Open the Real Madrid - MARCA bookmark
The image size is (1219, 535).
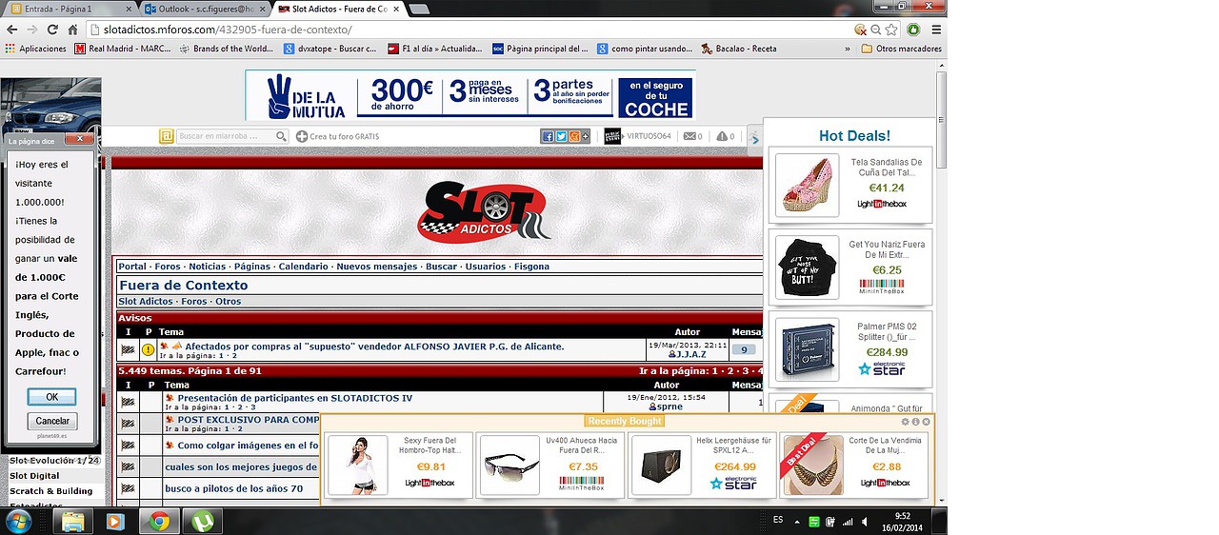[122, 49]
